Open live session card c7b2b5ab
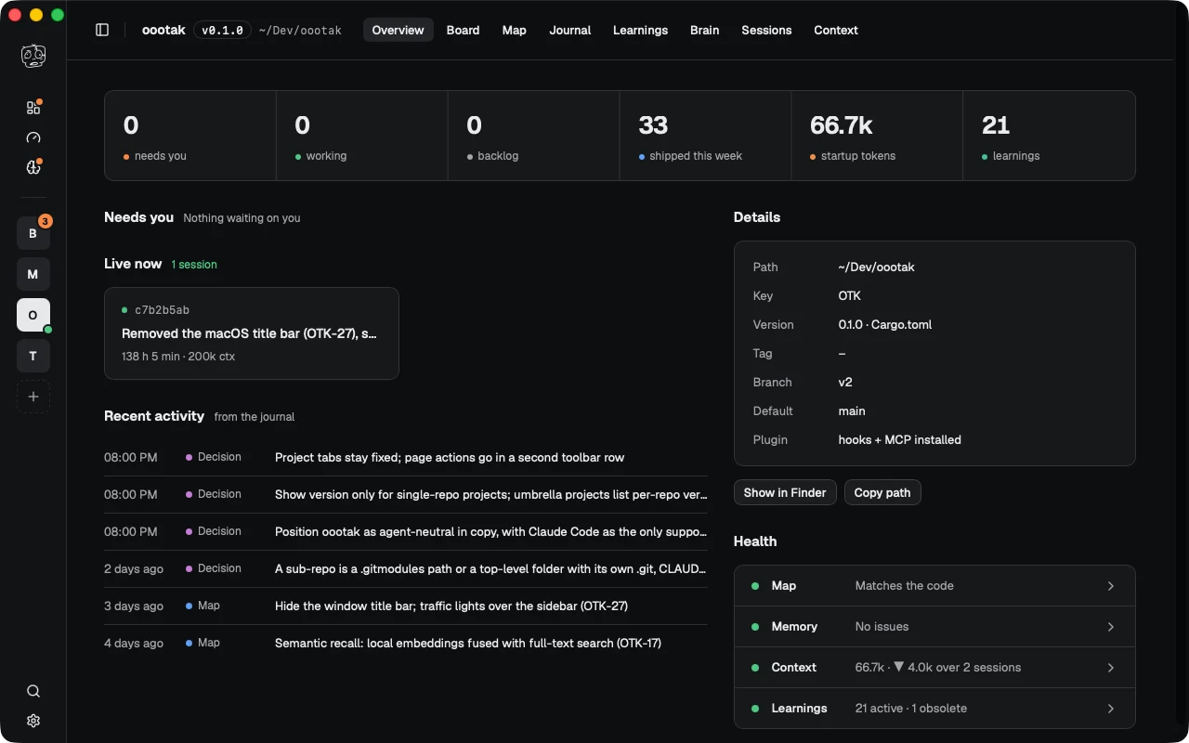Screen dimensions: 1189x743 252,333
